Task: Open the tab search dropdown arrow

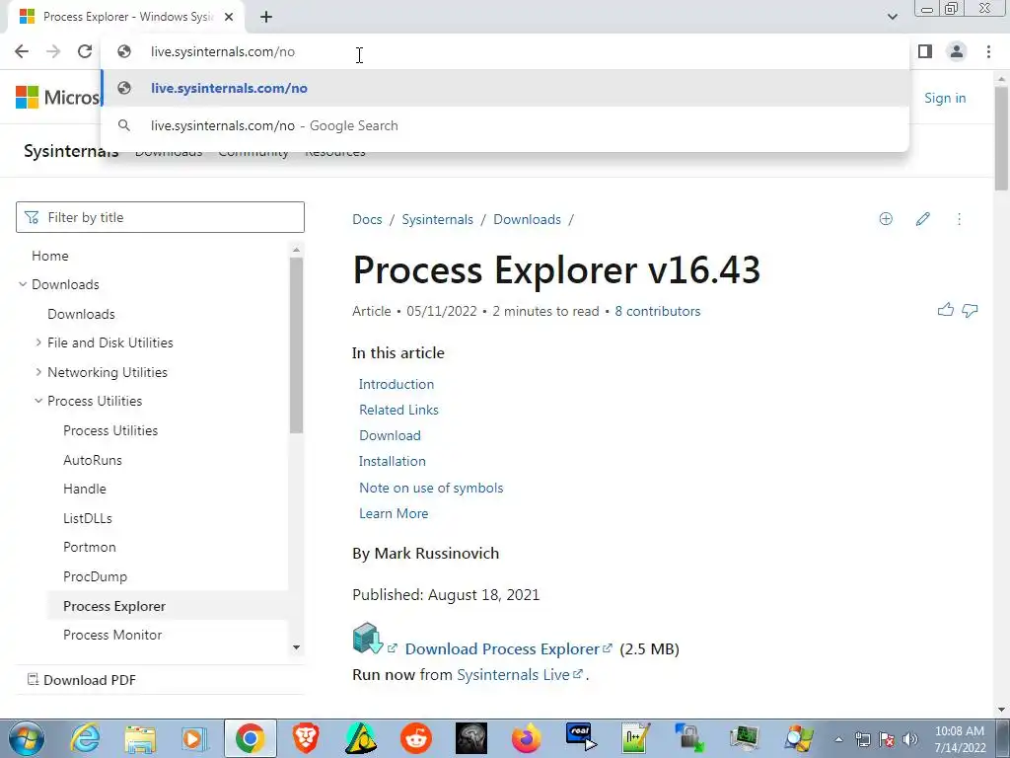Action: pos(892,17)
